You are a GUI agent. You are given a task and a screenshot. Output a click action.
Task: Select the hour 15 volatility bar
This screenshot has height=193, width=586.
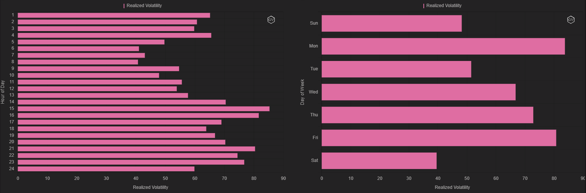point(144,108)
